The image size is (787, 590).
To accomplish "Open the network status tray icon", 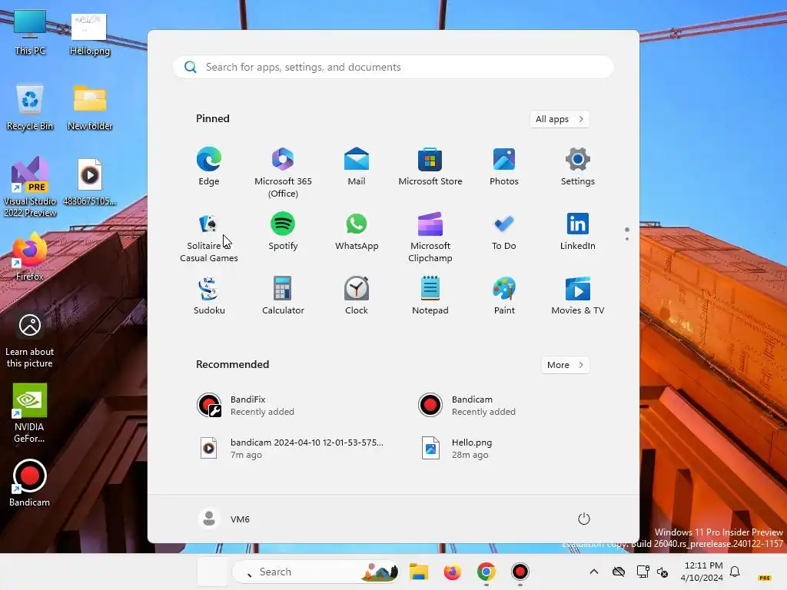I will coord(643,572).
